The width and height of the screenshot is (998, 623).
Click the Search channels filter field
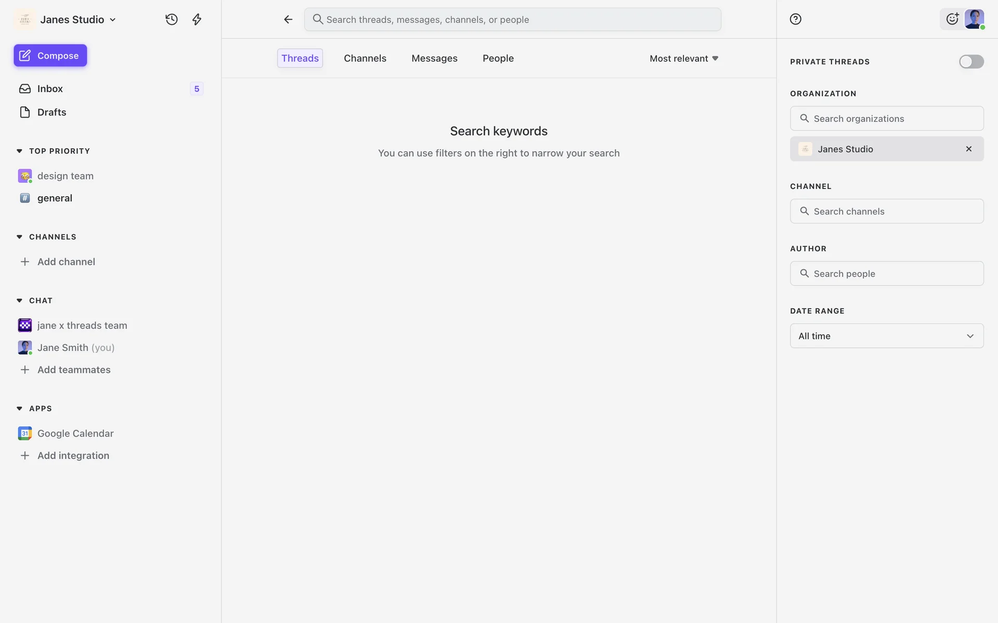[886, 211]
